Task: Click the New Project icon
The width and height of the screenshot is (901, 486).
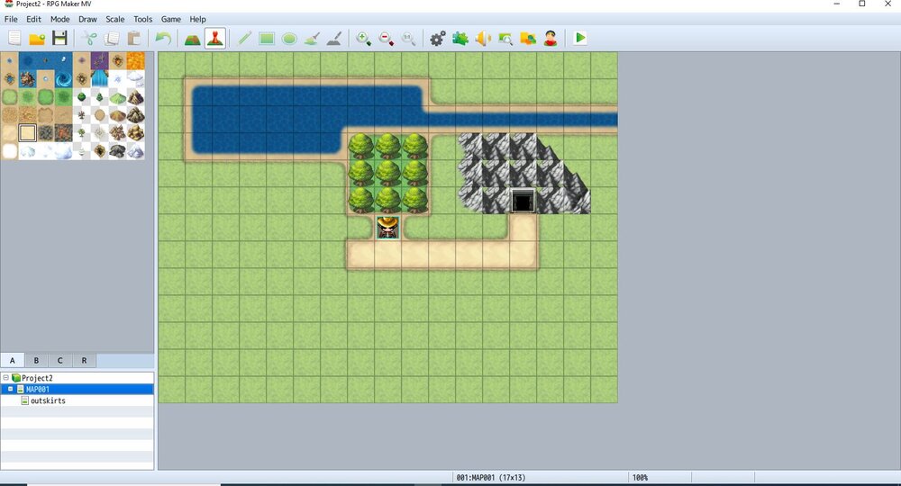Action: [x=14, y=39]
